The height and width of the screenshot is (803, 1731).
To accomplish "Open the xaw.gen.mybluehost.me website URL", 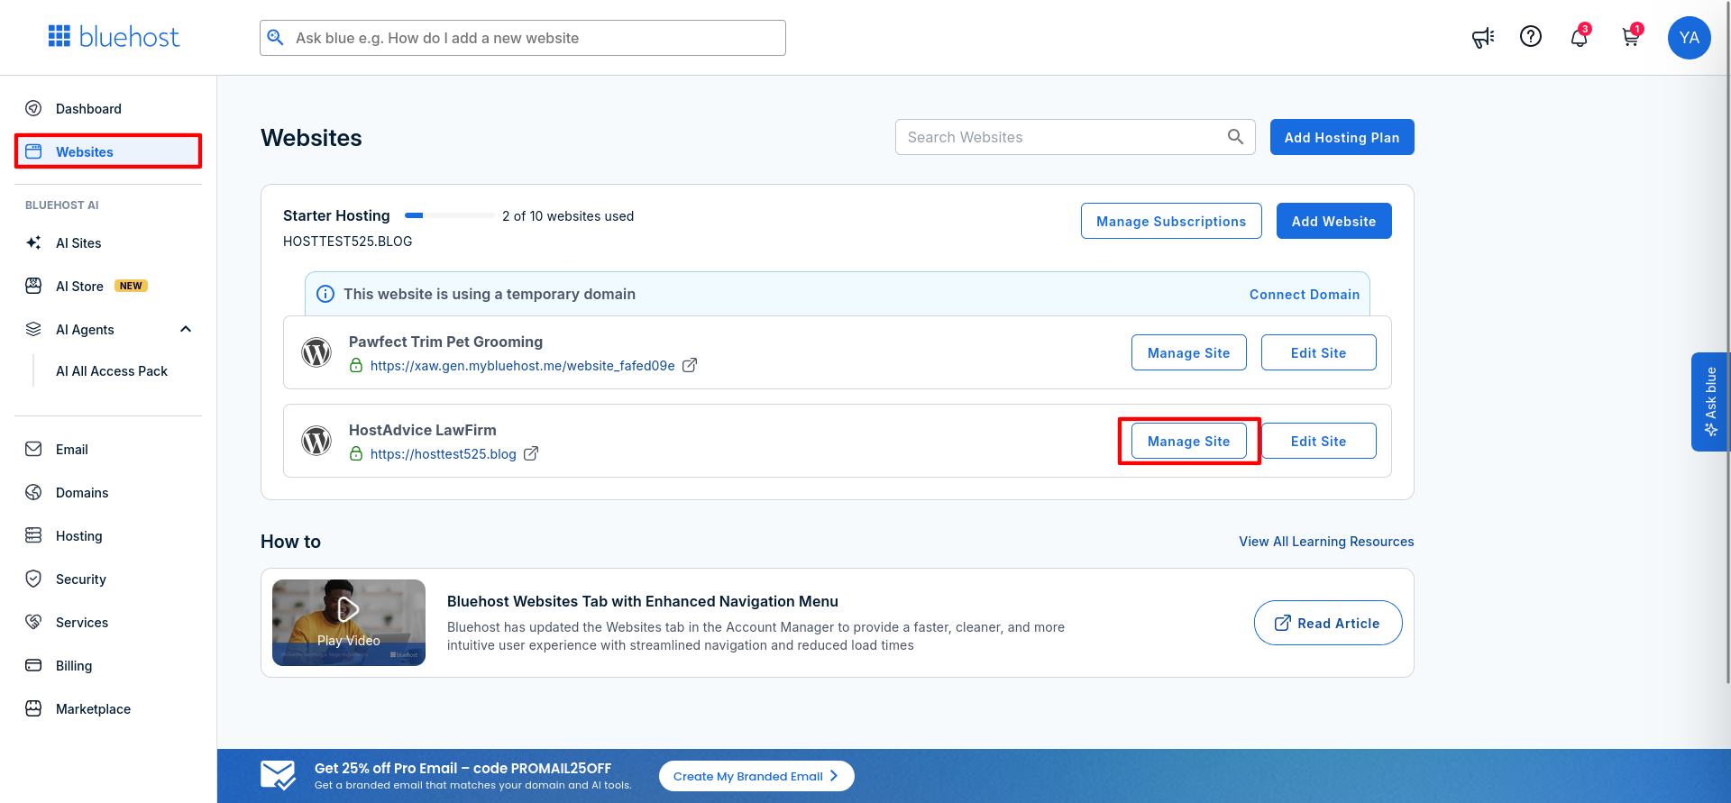I will (522, 365).
